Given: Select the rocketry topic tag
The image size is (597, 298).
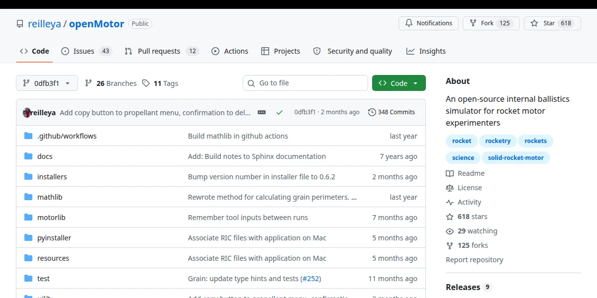Looking at the screenshot, I should pos(498,141).
